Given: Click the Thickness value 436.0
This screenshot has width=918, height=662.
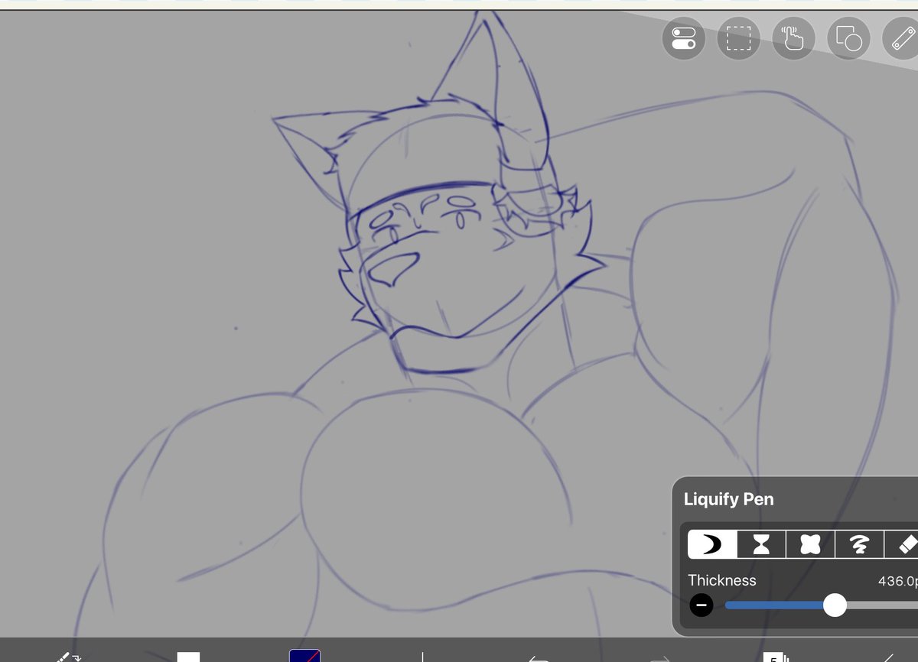Looking at the screenshot, I should click(897, 581).
